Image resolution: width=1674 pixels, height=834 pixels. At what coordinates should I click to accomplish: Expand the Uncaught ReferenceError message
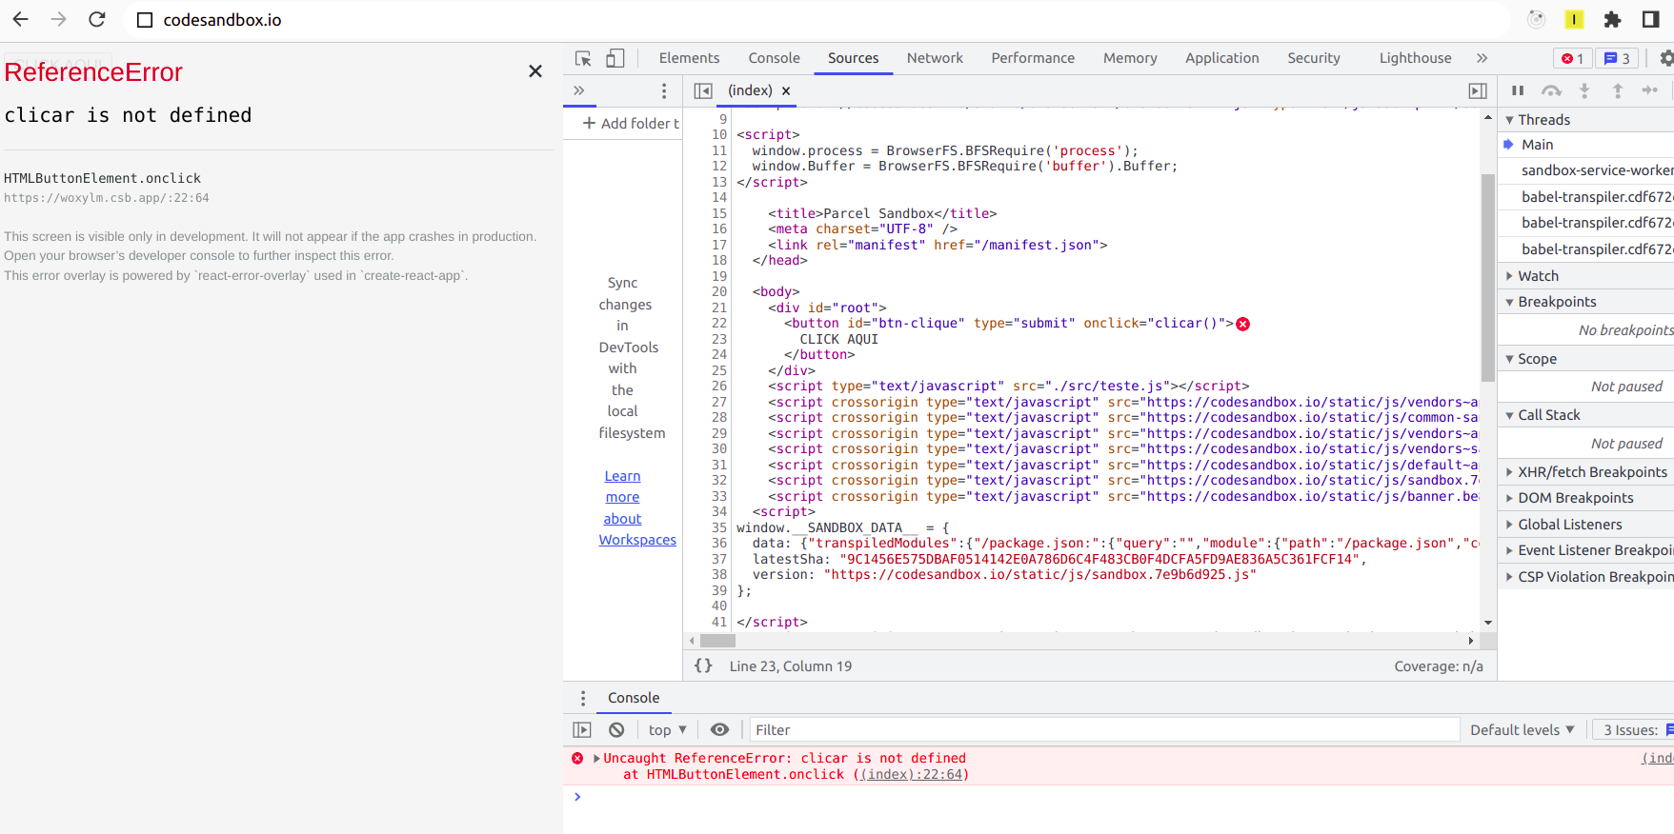(x=596, y=759)
